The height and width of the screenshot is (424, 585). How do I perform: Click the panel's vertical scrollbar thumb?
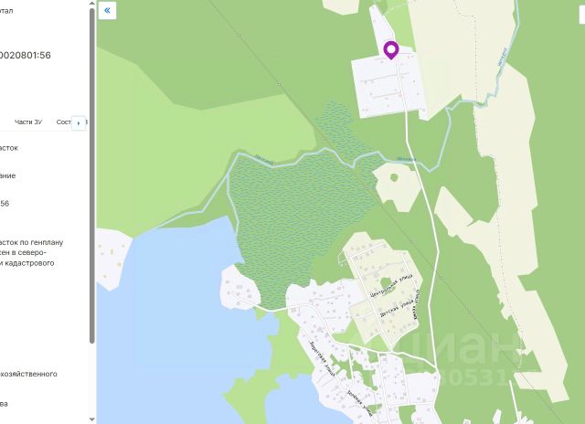point(91,175)
